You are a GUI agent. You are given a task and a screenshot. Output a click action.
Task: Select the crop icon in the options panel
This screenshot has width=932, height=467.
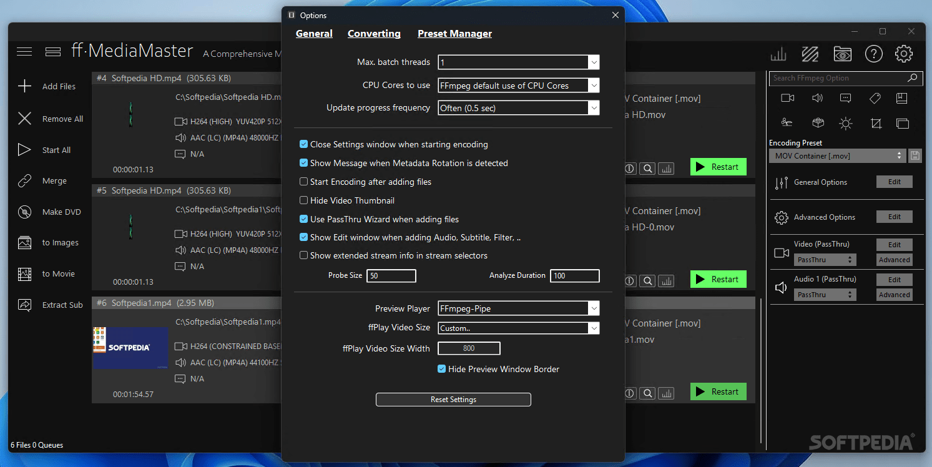[x=876, y=123]
